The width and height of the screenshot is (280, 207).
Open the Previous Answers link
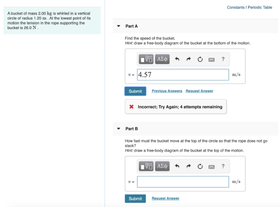click(167, 91)
